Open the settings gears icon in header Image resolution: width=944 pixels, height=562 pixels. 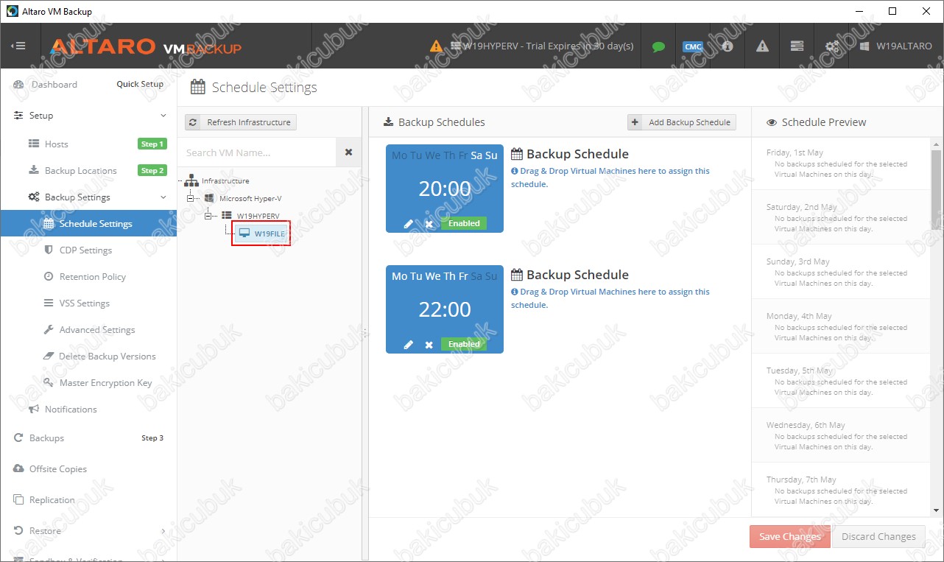coord(831,46)
